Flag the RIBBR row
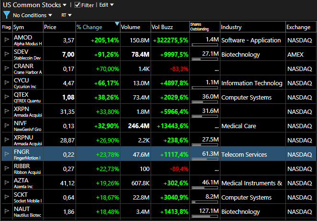This screenshot has height=221, width=317. click(x=7, y=169)
